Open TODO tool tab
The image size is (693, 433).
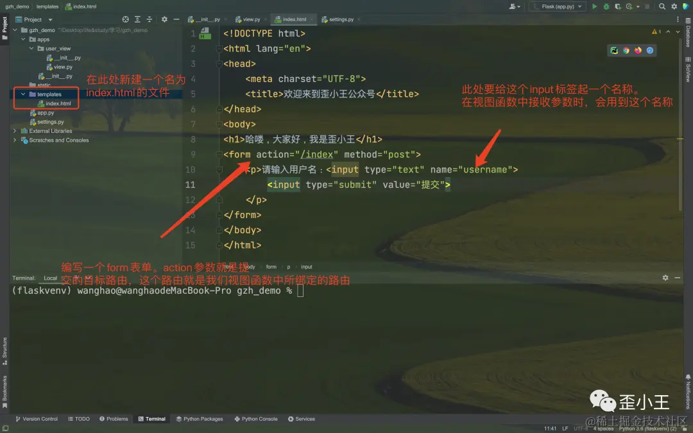pyautogui.click(x=79, y=419)
